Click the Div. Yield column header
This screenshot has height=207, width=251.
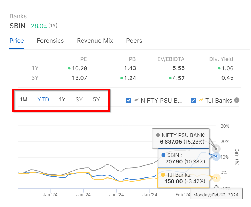pyautogui.click(x=221, y=59)
